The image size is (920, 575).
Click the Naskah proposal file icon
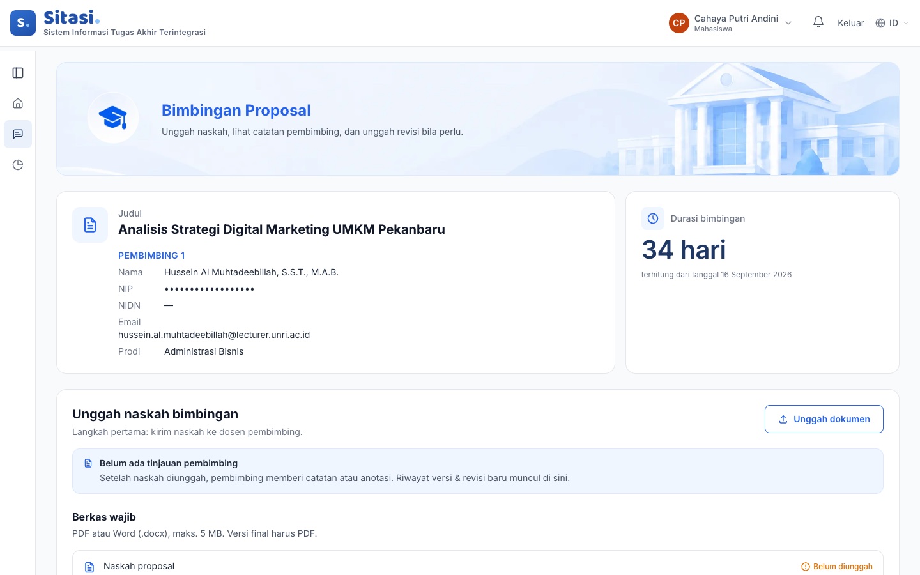click(x=89, y=567)
